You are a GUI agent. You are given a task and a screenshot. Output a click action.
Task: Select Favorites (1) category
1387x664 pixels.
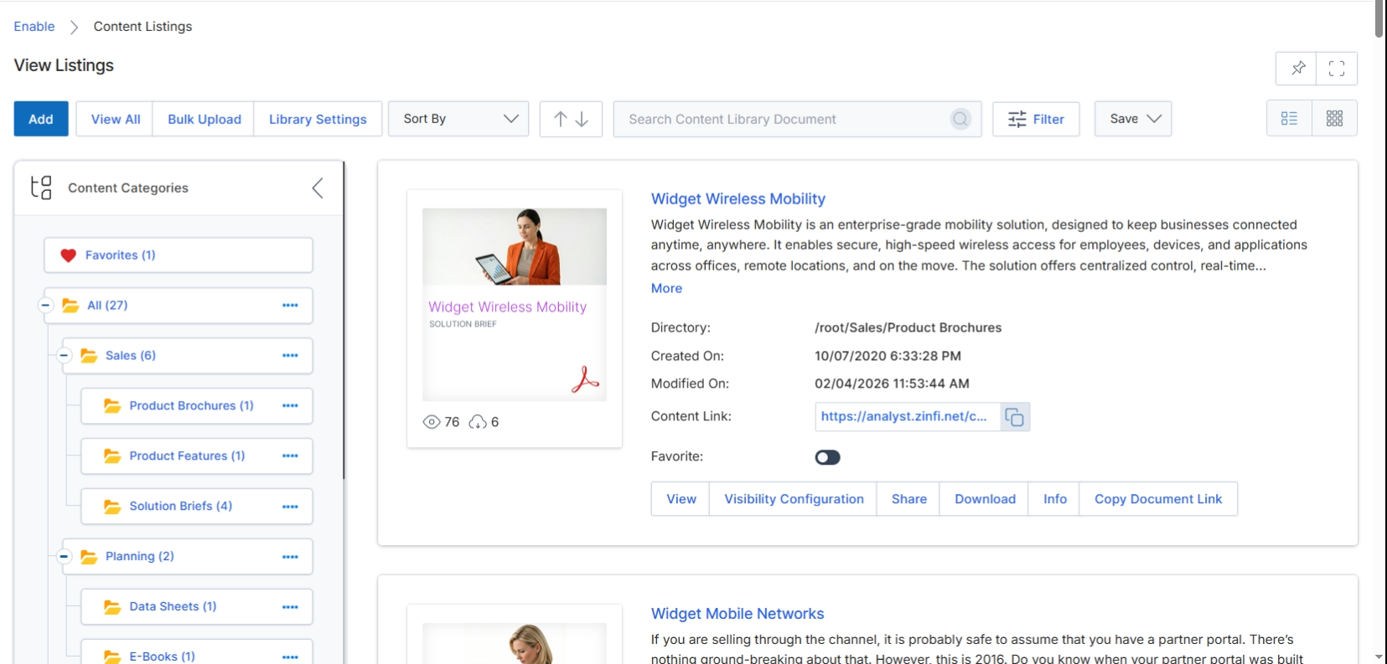179,255
